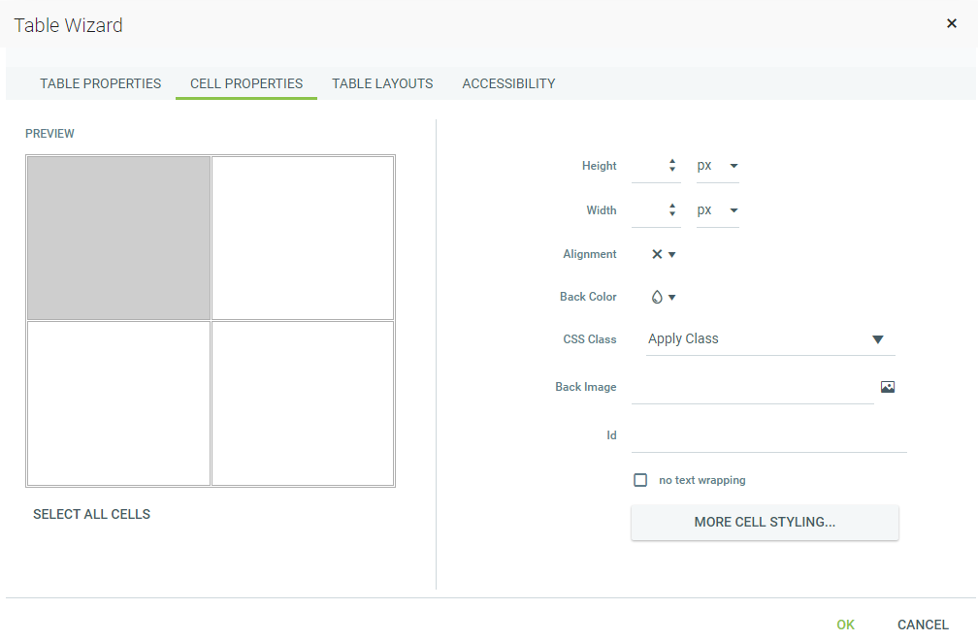Decrease Width with down arrow
This screenshot has width=978, height=641.
[x=672, y=214]
